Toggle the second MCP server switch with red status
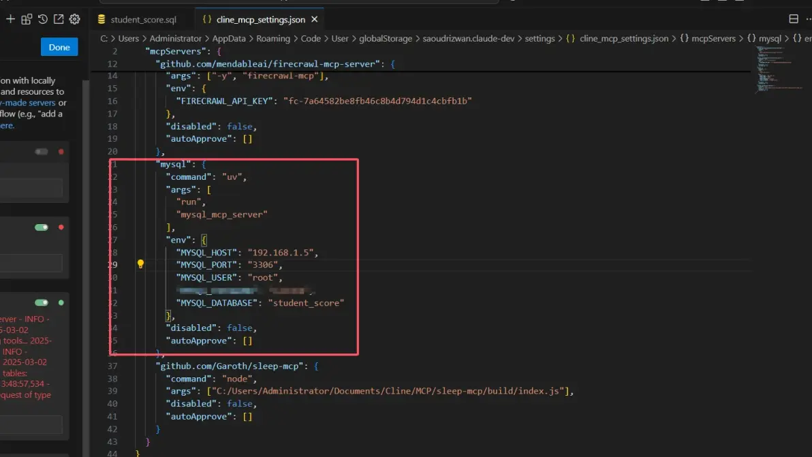Image resolution: width=812 pixels, height=457 pixels. (x=42, y=227)
